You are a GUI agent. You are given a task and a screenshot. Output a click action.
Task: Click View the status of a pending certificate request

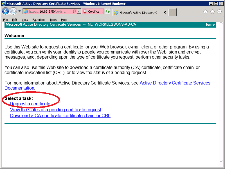(55, 110)
